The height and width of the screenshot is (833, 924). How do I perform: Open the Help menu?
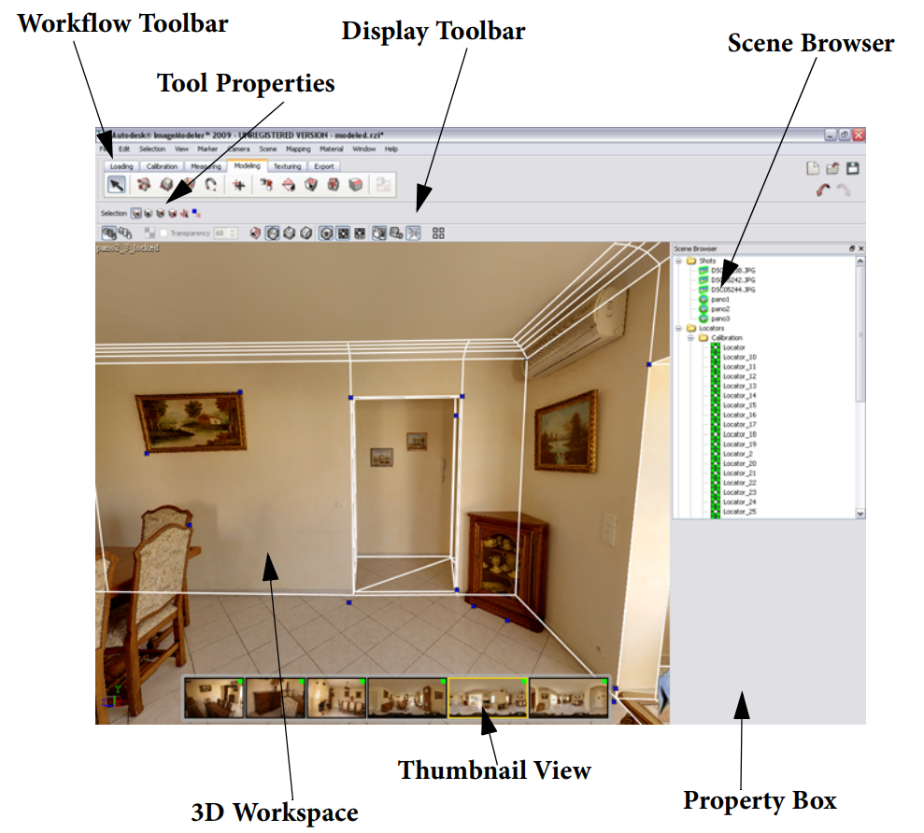pyautogui.click(x=391, y=149)
